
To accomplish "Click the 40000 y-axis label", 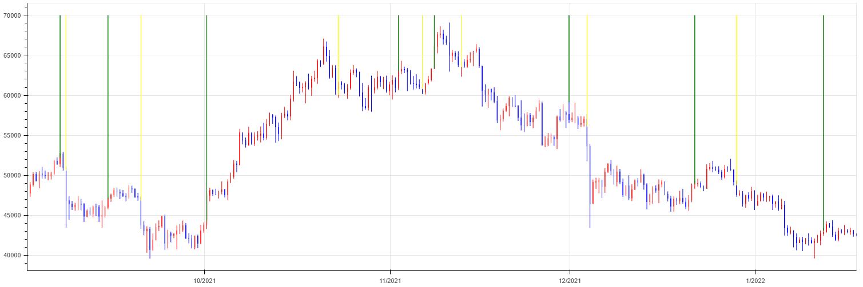I will coord(13,255).
